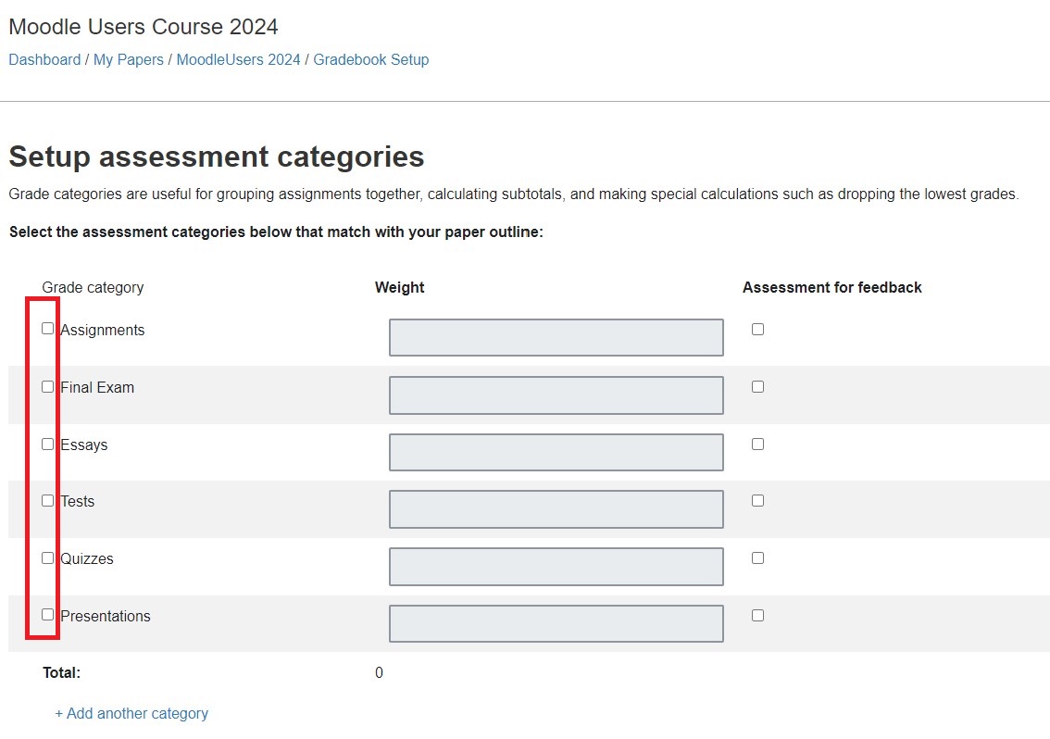Open the MoodleUsers 2024 breadcrumb link

point(238,59)
